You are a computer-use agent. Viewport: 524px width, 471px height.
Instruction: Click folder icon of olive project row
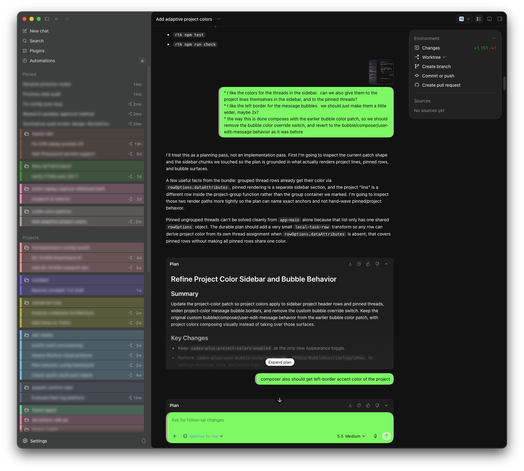pyautogui.click(x=27, y=303)
